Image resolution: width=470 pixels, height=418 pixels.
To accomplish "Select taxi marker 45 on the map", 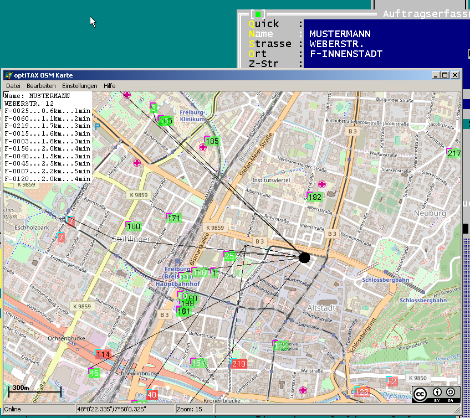I will pyautogui.click(x=94, y=373).
